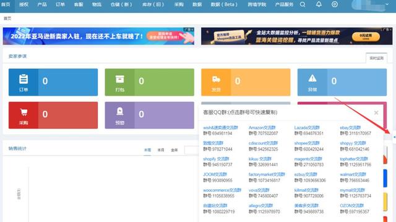Select the 本周 sales statistics tab
This screenshot has width=396, height=222.
(x=147, y=150)
